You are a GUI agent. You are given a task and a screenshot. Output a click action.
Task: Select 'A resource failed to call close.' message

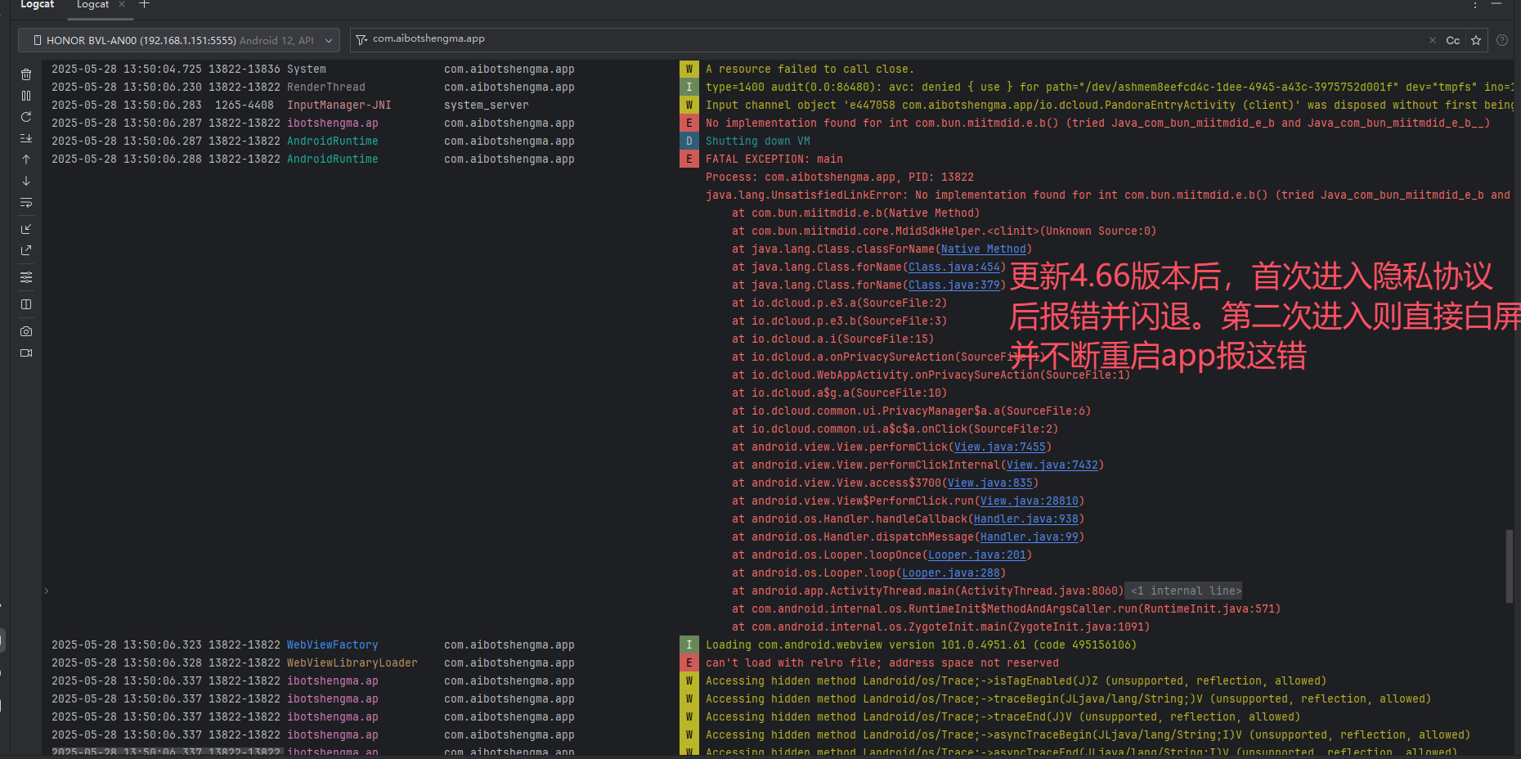point(810,69)
